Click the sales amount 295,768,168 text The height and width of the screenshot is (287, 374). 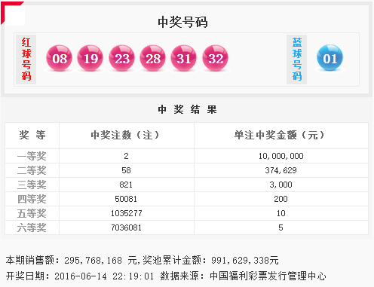[x=93, y=261]
